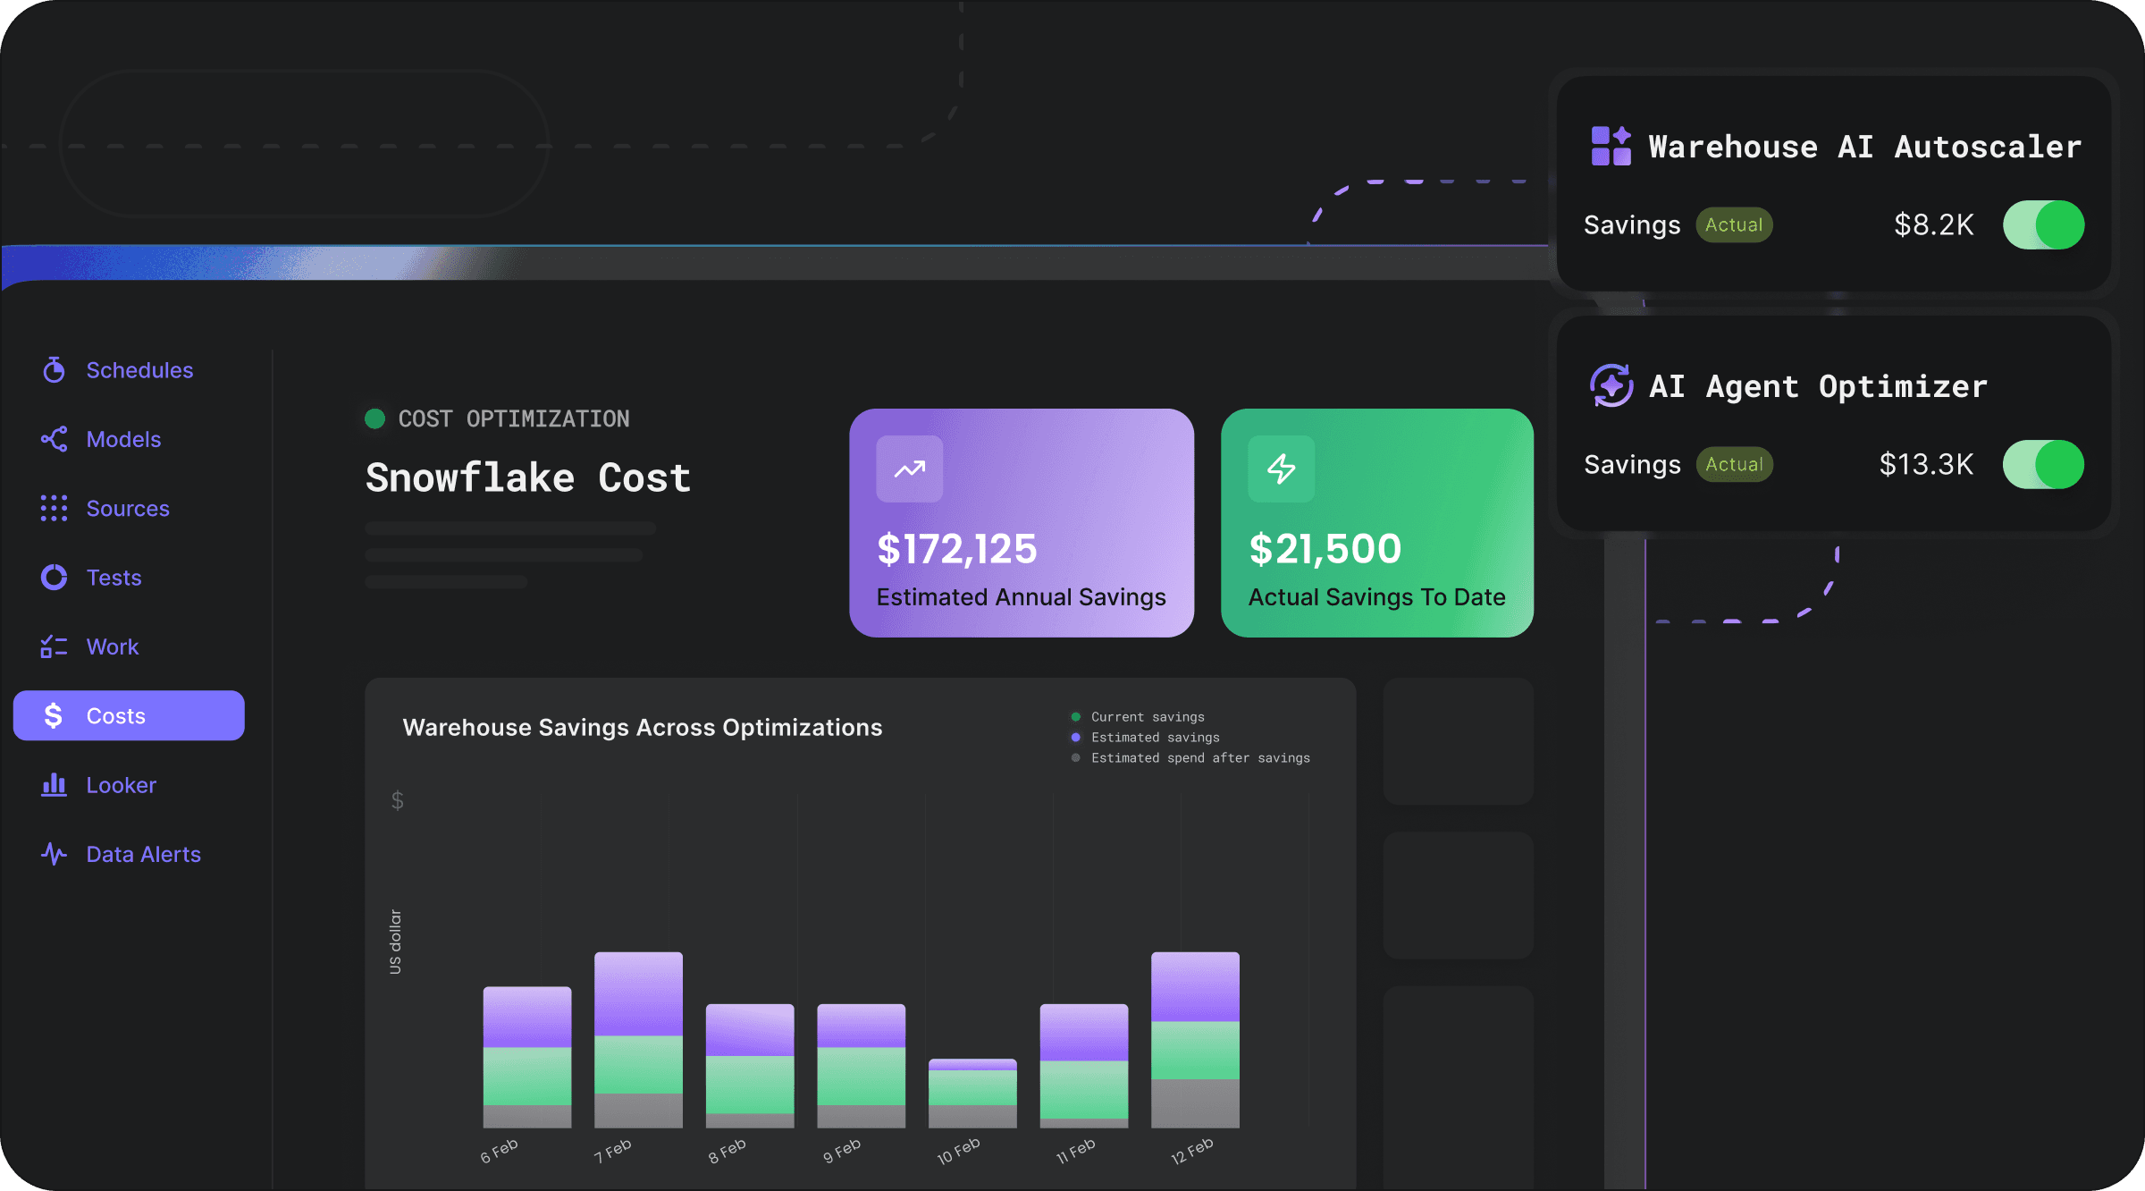The width and height of the screenshot is (2145, 1191).
Task: Go to the Looker section
Action: tap(121, 785)
